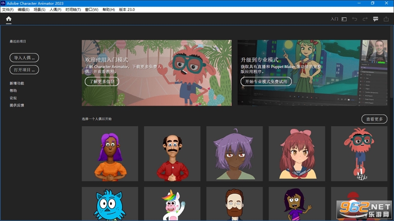Viewport: 394px width, 221px height.
Task: Click the share export icon
Action: [386, 19]
